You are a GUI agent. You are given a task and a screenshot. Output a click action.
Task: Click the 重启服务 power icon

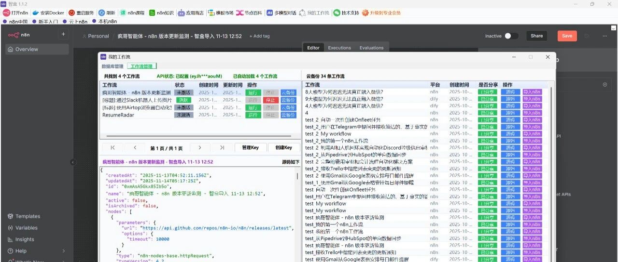pyautogui.click(x=71, y=13)
